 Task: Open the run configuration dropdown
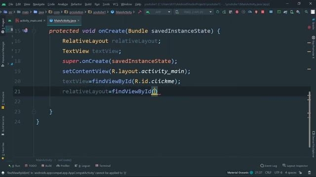(158, 12)
